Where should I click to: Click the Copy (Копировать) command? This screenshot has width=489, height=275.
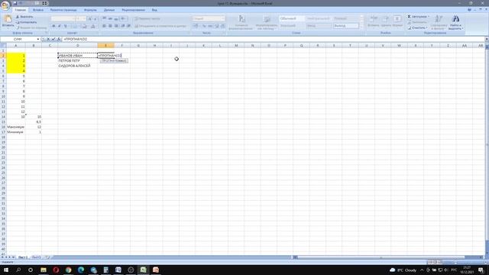pos(27,22)
